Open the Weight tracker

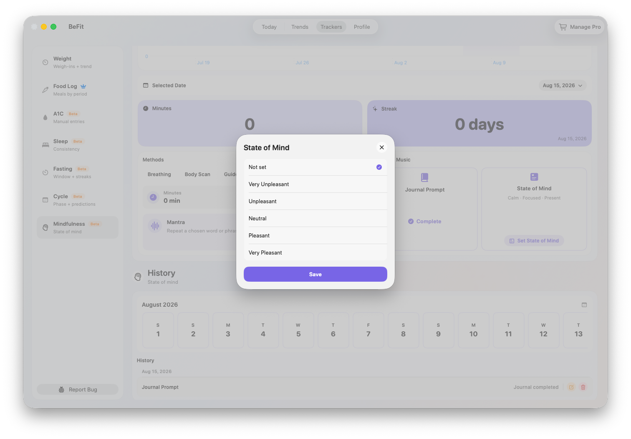tap(78, 62)
